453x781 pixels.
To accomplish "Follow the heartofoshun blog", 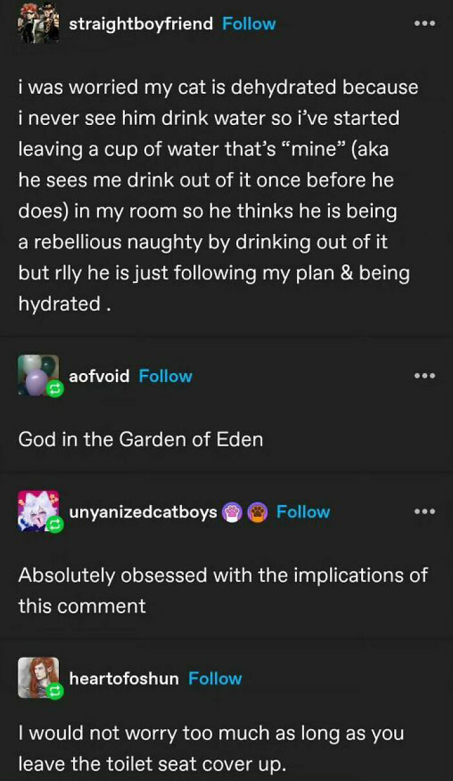I will click(x=215, y=679).
